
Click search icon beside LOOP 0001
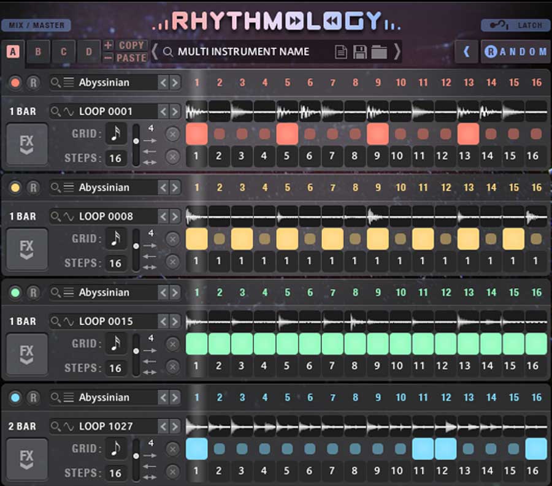click(x=55, y=112)
